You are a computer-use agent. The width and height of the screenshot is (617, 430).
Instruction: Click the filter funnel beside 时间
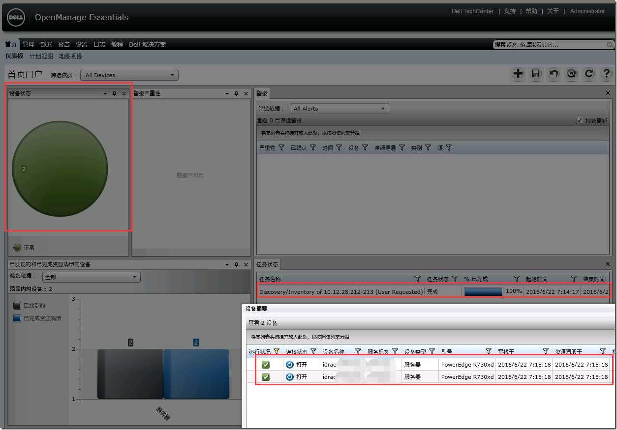click(339, 147)
